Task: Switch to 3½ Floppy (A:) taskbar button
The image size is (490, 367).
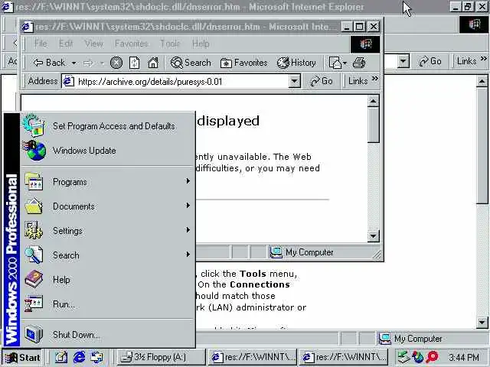Action: (x=161, y=357)
